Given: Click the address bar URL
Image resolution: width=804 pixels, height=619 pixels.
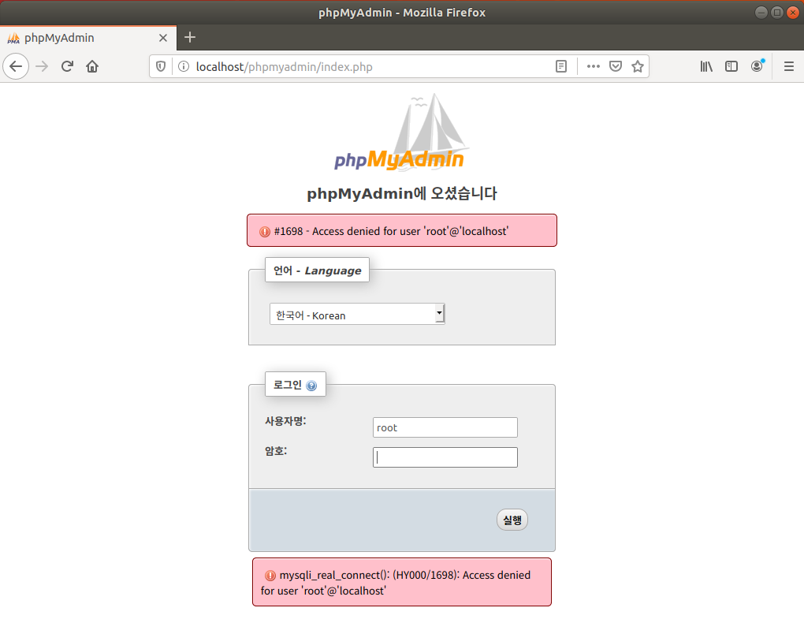Looking at the screenshot, I should point(284,67).
